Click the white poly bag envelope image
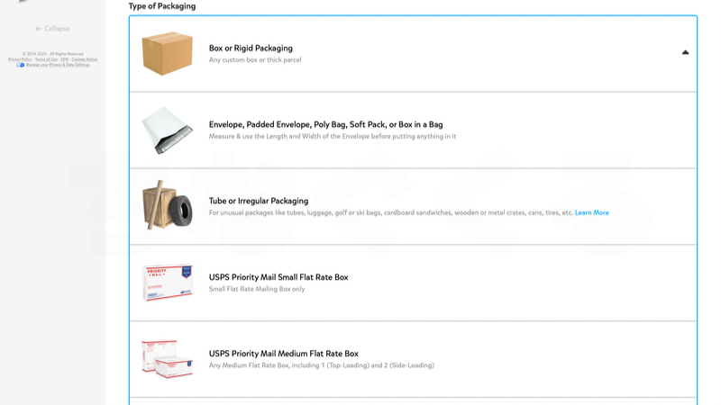The height and width of the screenshot is (405, 721). pos(167,130)
